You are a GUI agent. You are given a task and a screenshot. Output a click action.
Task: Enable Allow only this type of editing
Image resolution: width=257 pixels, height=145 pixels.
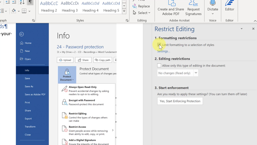coord(159,66)
